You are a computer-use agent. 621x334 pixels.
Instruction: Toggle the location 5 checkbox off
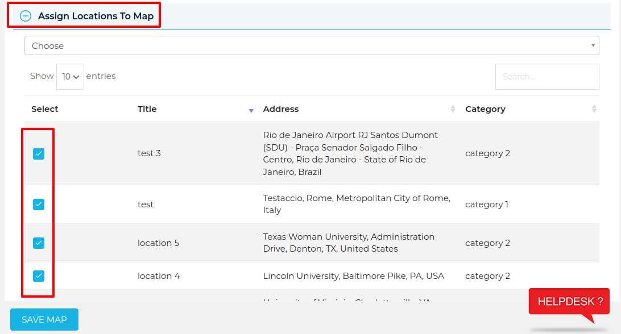point(38,243)
